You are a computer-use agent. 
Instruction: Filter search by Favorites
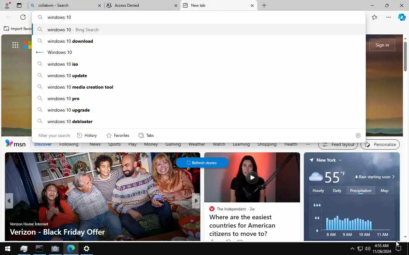118,135
